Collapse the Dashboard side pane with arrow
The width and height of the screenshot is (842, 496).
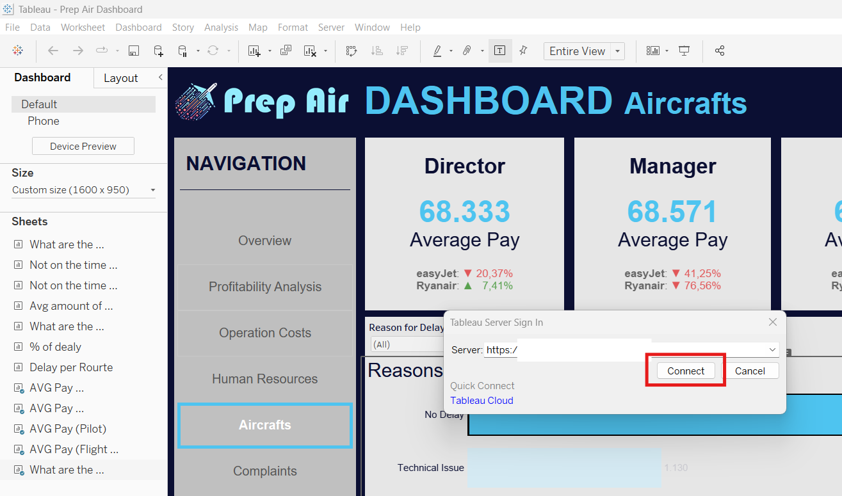pyautogui.click(x=160, y=77)
